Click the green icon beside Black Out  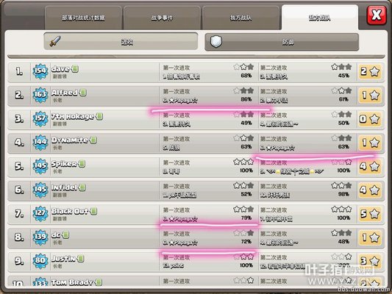[x=93, y=211]
